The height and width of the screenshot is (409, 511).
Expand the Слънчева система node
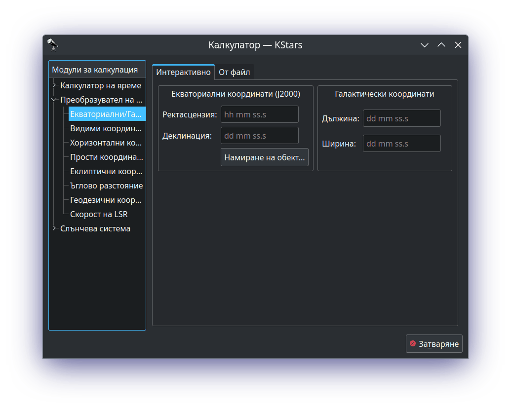(x=54, y=228)
